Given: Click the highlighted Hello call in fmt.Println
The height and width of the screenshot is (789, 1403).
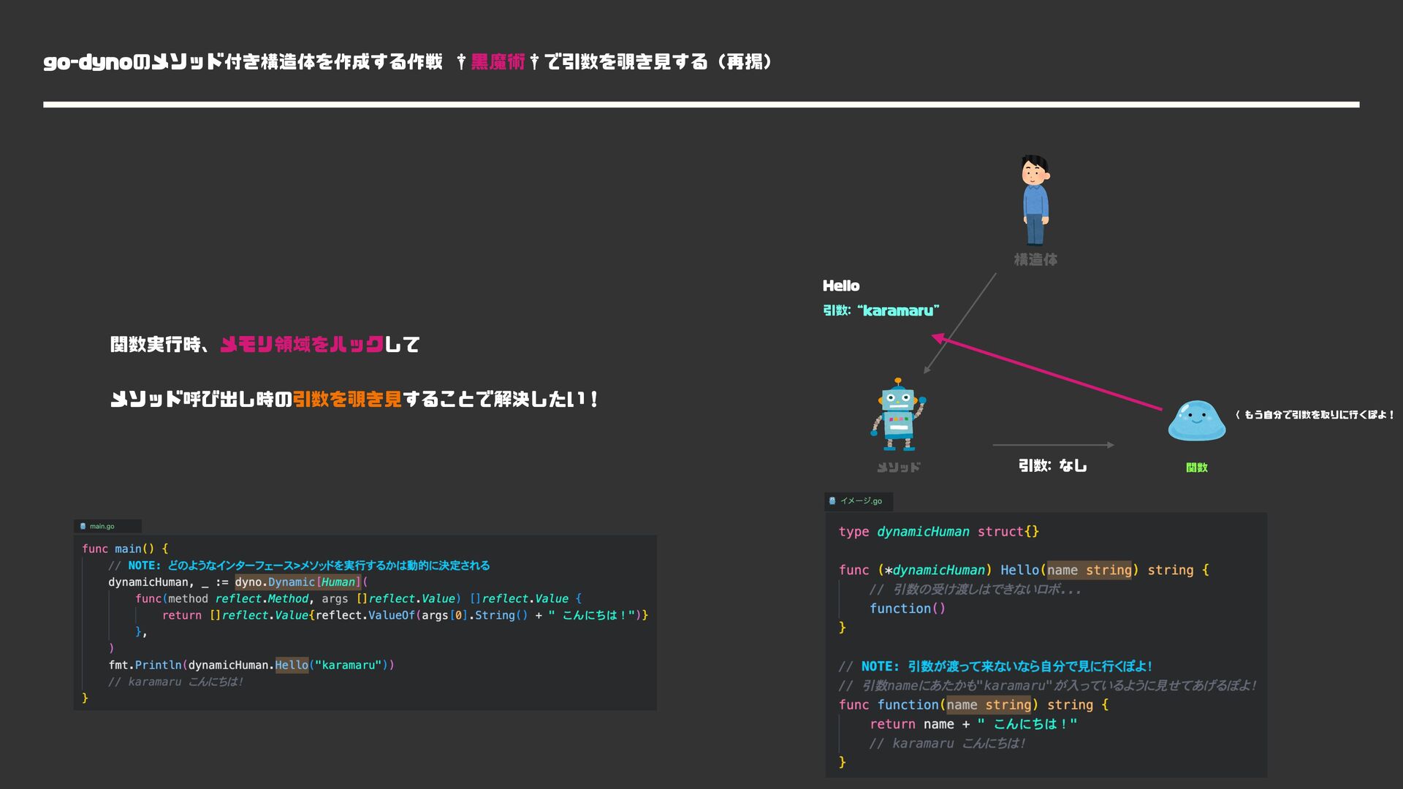Looking at the screenshot, I should [292, 665].
